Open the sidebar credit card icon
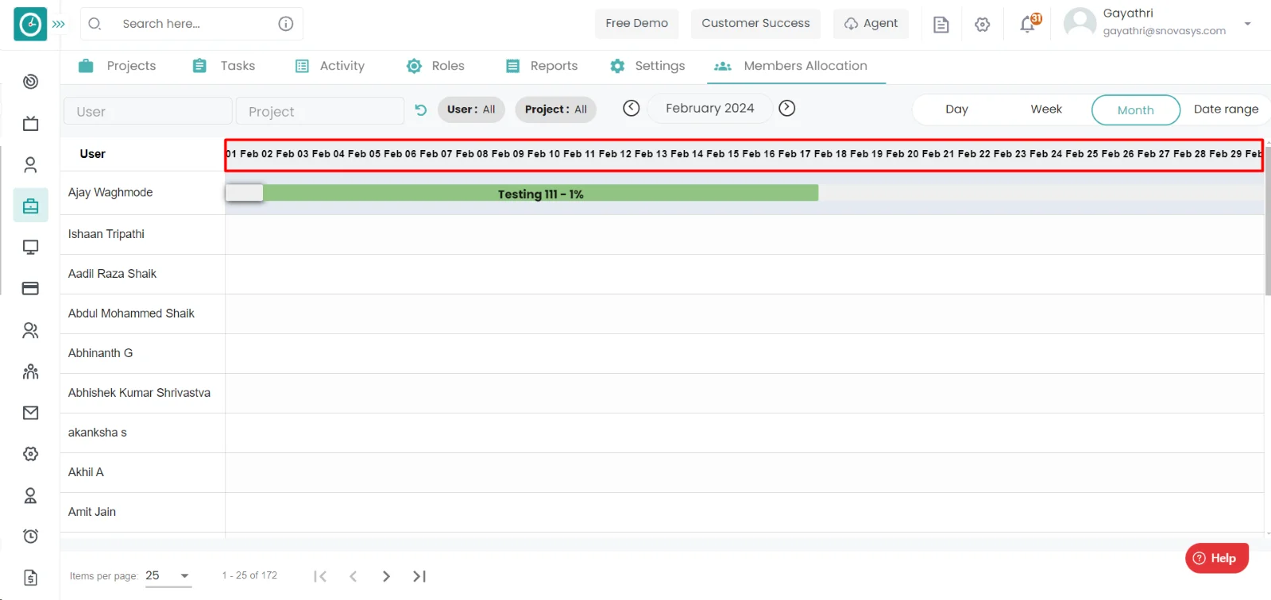The width and height of the screenshot is (1271, 600). 31,288
